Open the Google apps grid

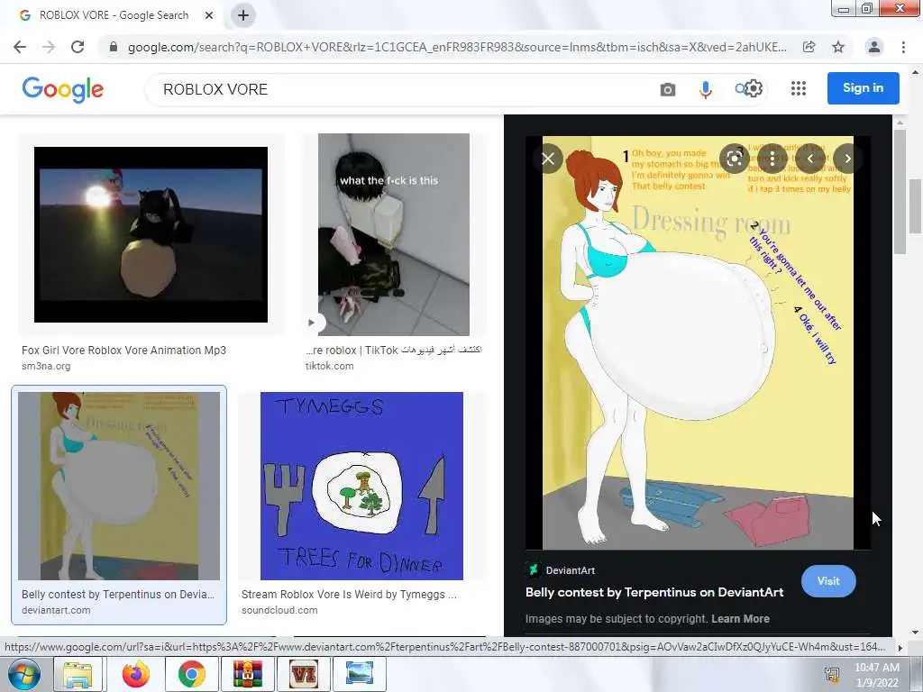click(799, 89)
